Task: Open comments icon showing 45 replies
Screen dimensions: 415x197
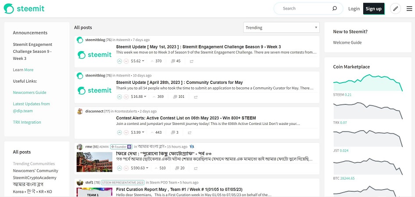Action: pos(173,61)
